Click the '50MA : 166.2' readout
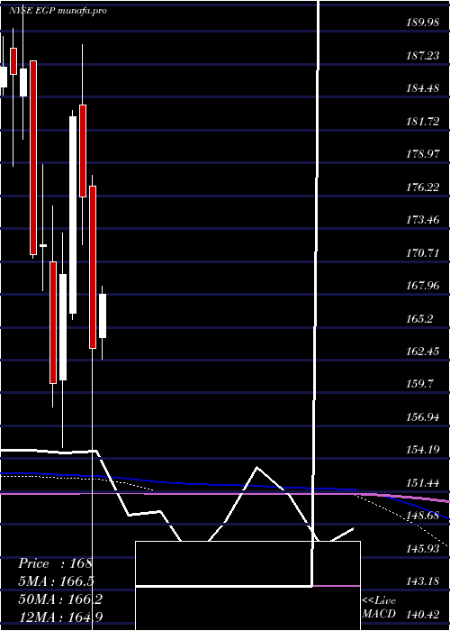Screen dimensions: 450x631 click(x=60, y=599)
